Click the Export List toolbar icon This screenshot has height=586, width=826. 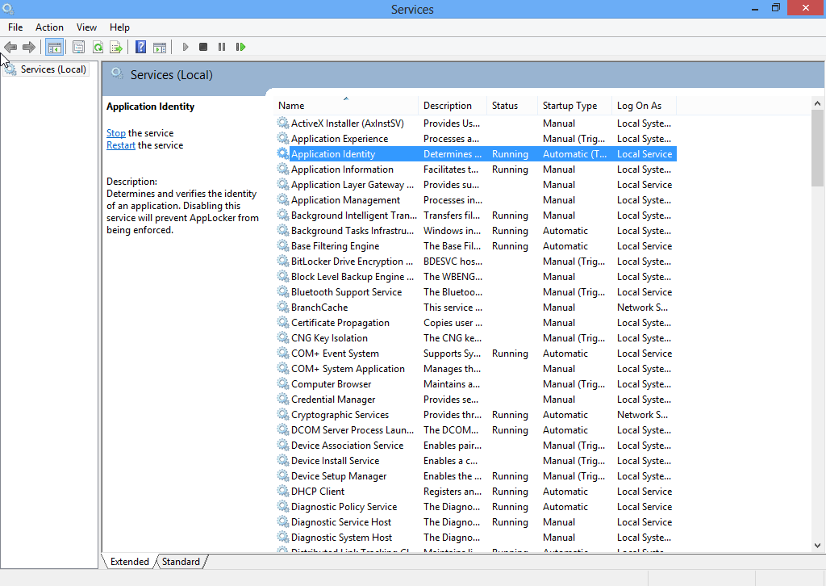[116, 47]
